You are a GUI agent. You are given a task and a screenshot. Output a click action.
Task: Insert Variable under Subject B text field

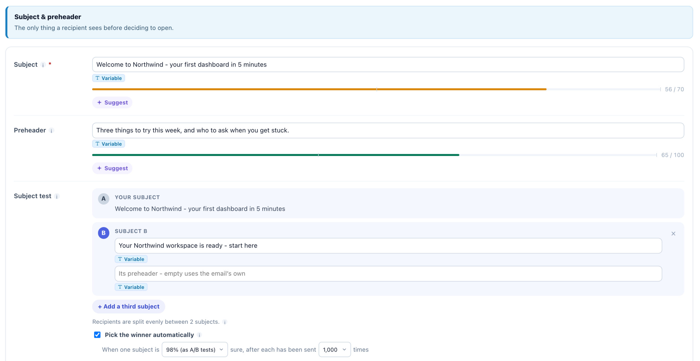tap(131, 259)
